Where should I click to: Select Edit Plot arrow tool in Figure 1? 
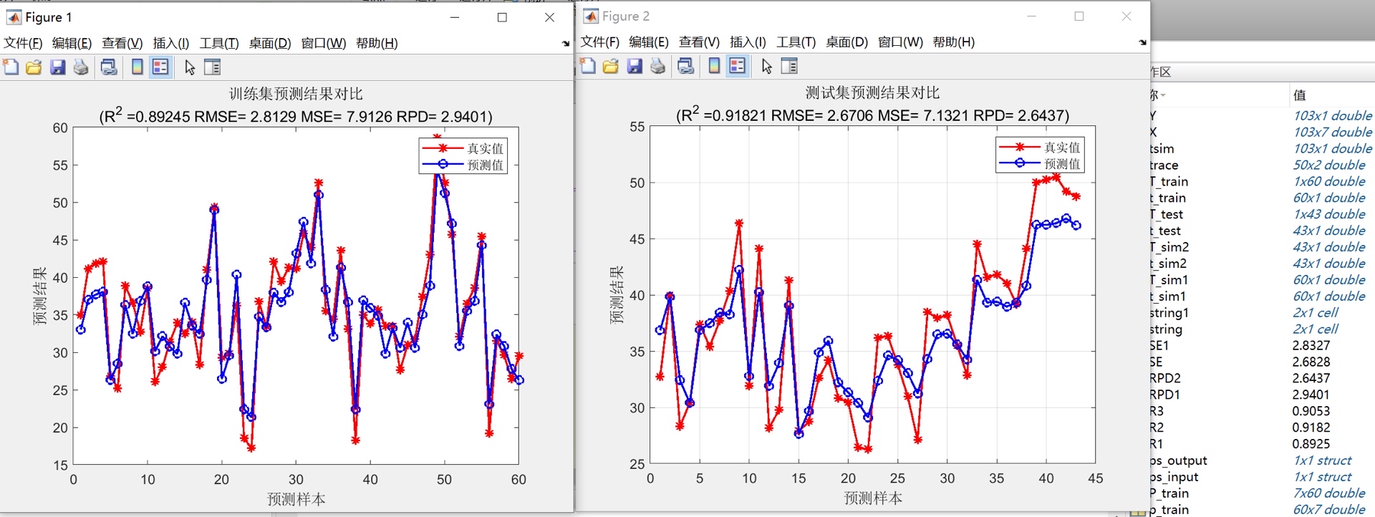pyautogui.click(x=190, y=67)
